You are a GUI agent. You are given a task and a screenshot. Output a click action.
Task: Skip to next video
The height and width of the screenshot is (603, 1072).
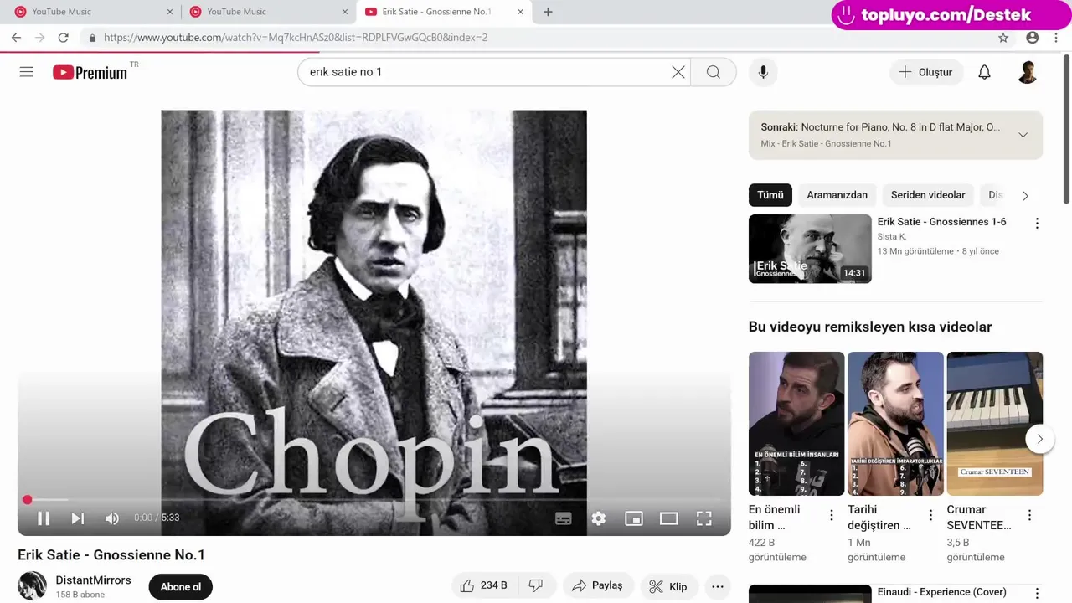click(x=78, y=518)
